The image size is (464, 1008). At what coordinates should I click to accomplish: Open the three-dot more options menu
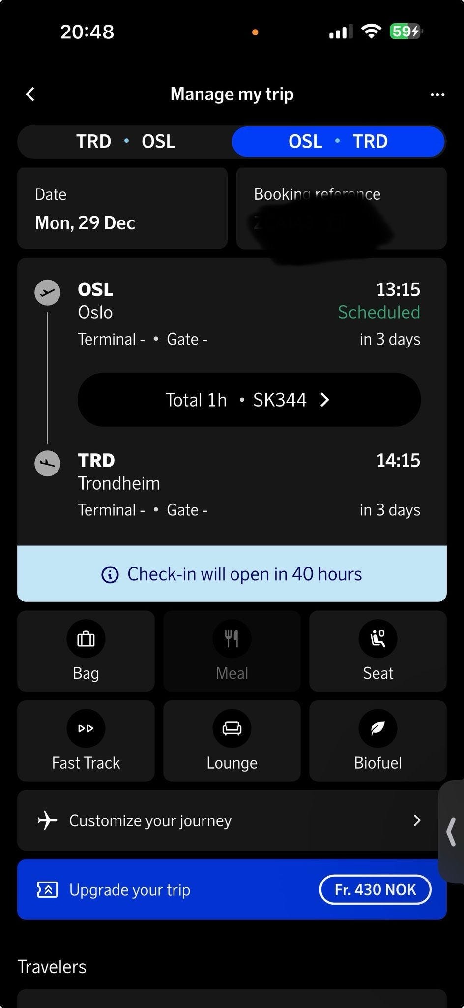point(437,94)
